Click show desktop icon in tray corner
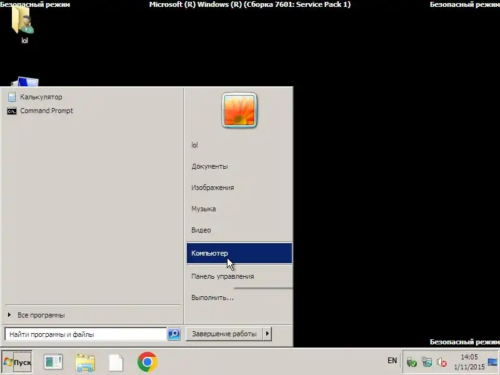500x375 pixels. [x=492, y=362]
